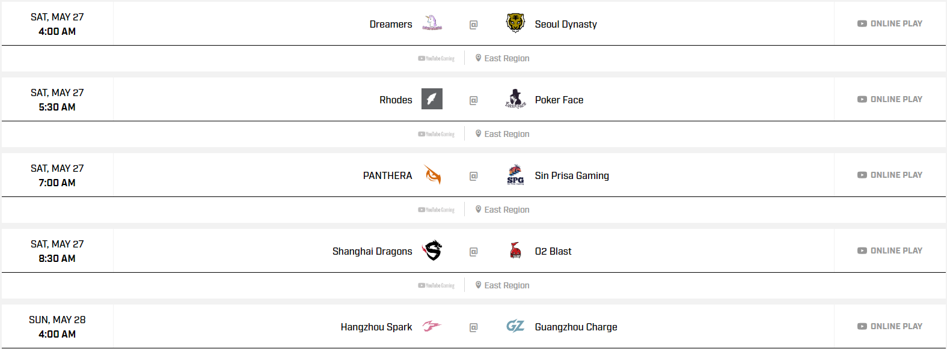
Task: Open YouTube Gaming link under Dreamers match
Action: [x=437, y=58]
